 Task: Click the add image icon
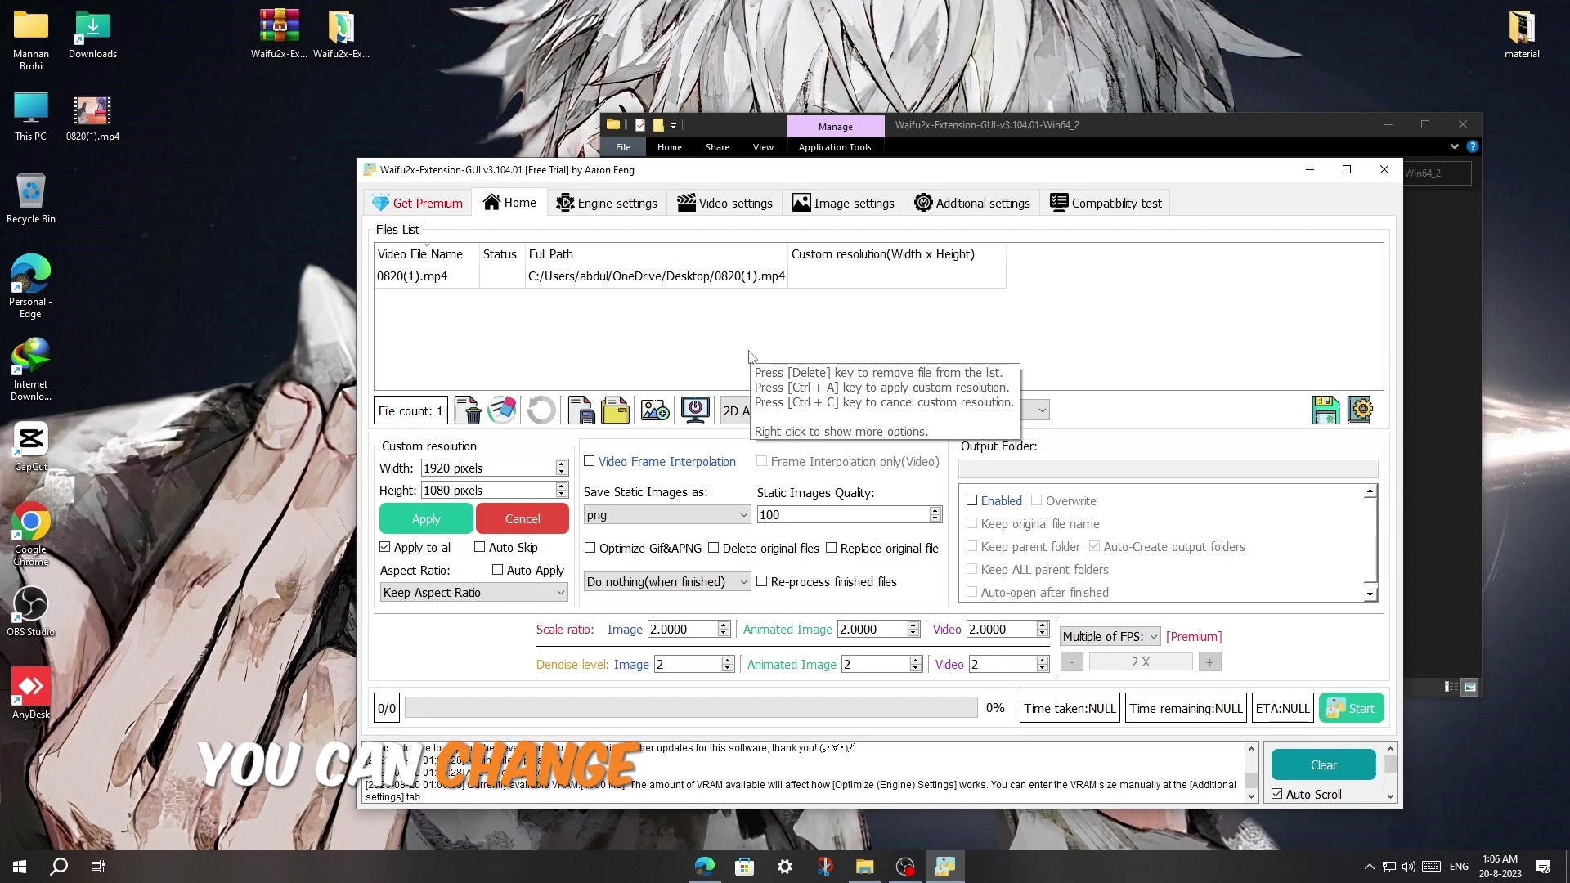654,410
